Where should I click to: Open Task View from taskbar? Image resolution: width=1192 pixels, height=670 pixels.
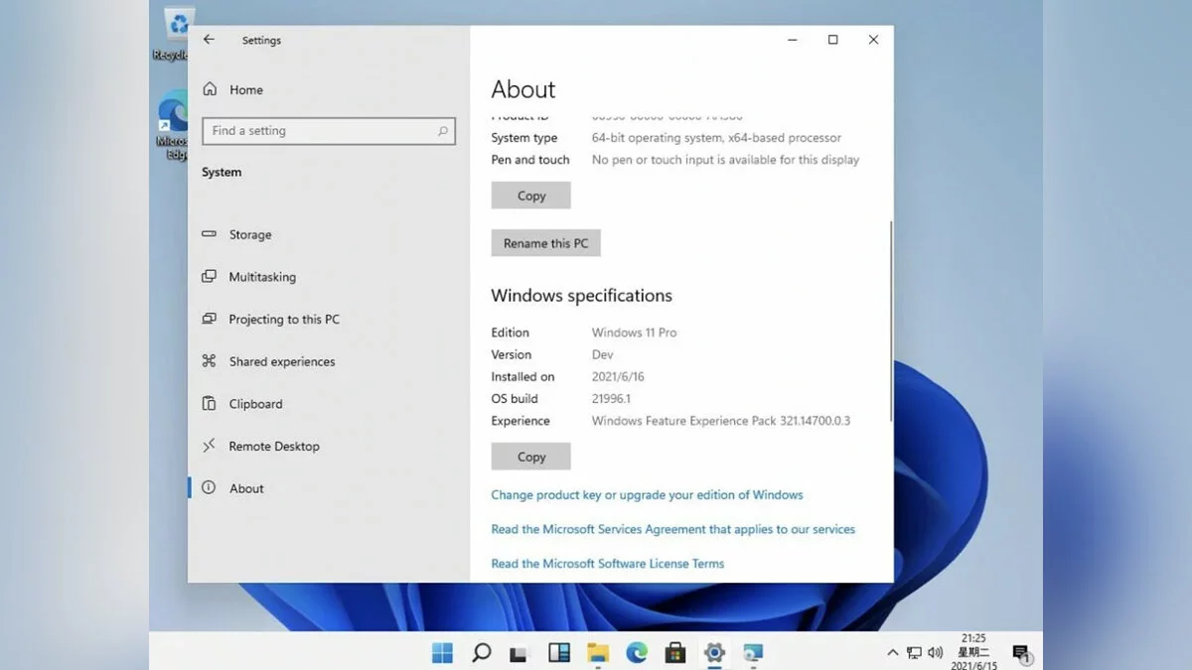point(519,653)
